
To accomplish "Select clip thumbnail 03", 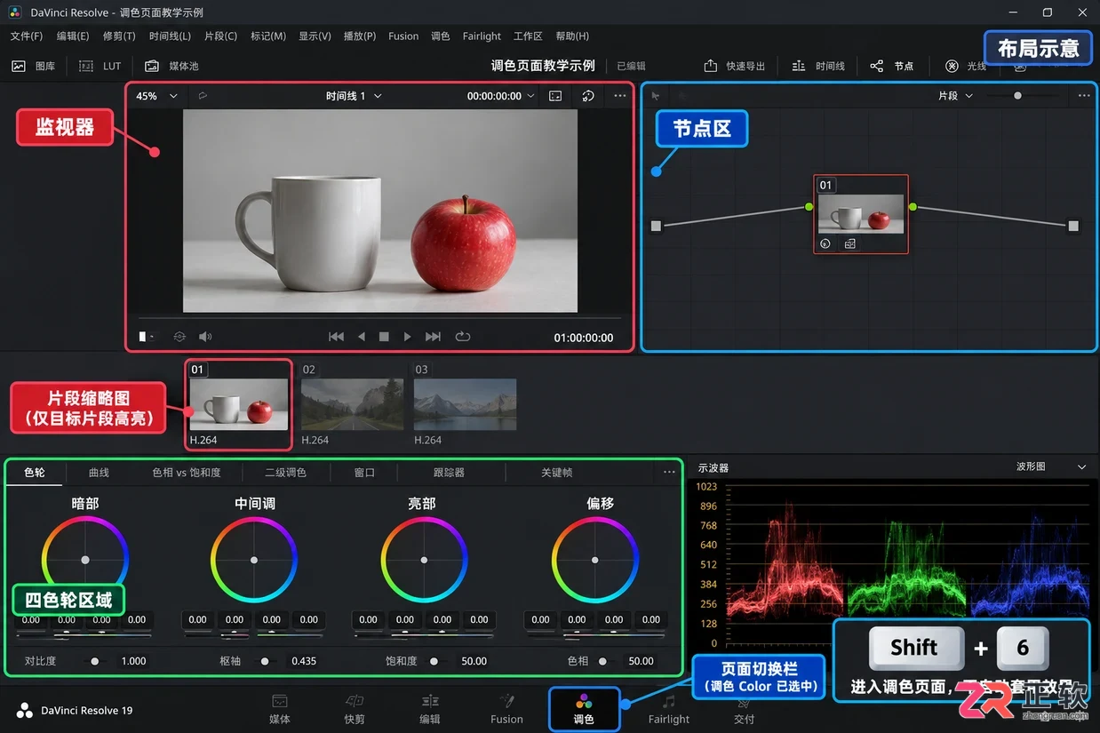I will point(465,404).
